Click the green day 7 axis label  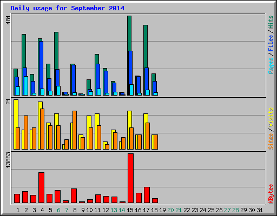67,210
